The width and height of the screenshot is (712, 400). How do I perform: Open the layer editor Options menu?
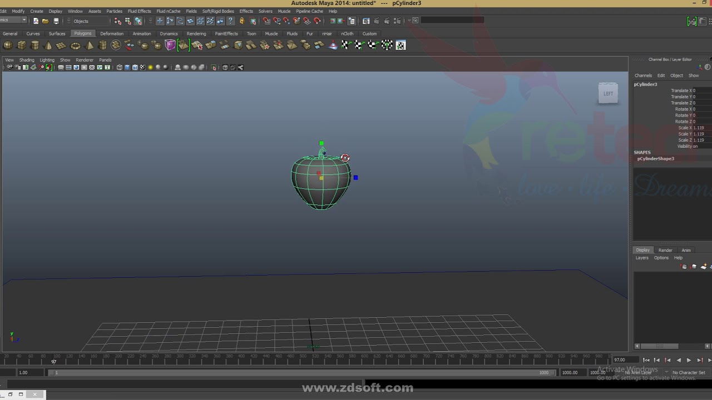coord(661,258)
